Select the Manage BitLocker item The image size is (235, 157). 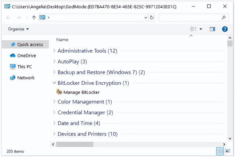point(78,92)
